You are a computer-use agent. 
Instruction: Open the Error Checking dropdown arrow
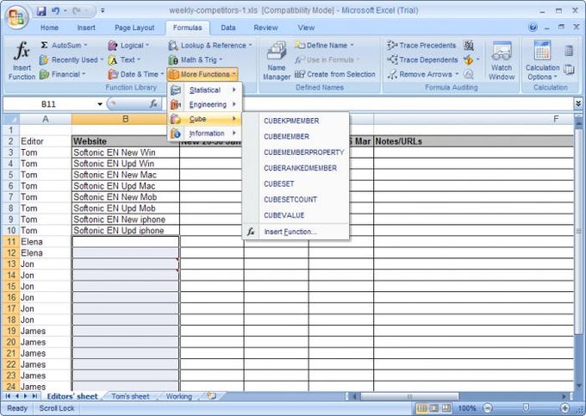point(477,59)
